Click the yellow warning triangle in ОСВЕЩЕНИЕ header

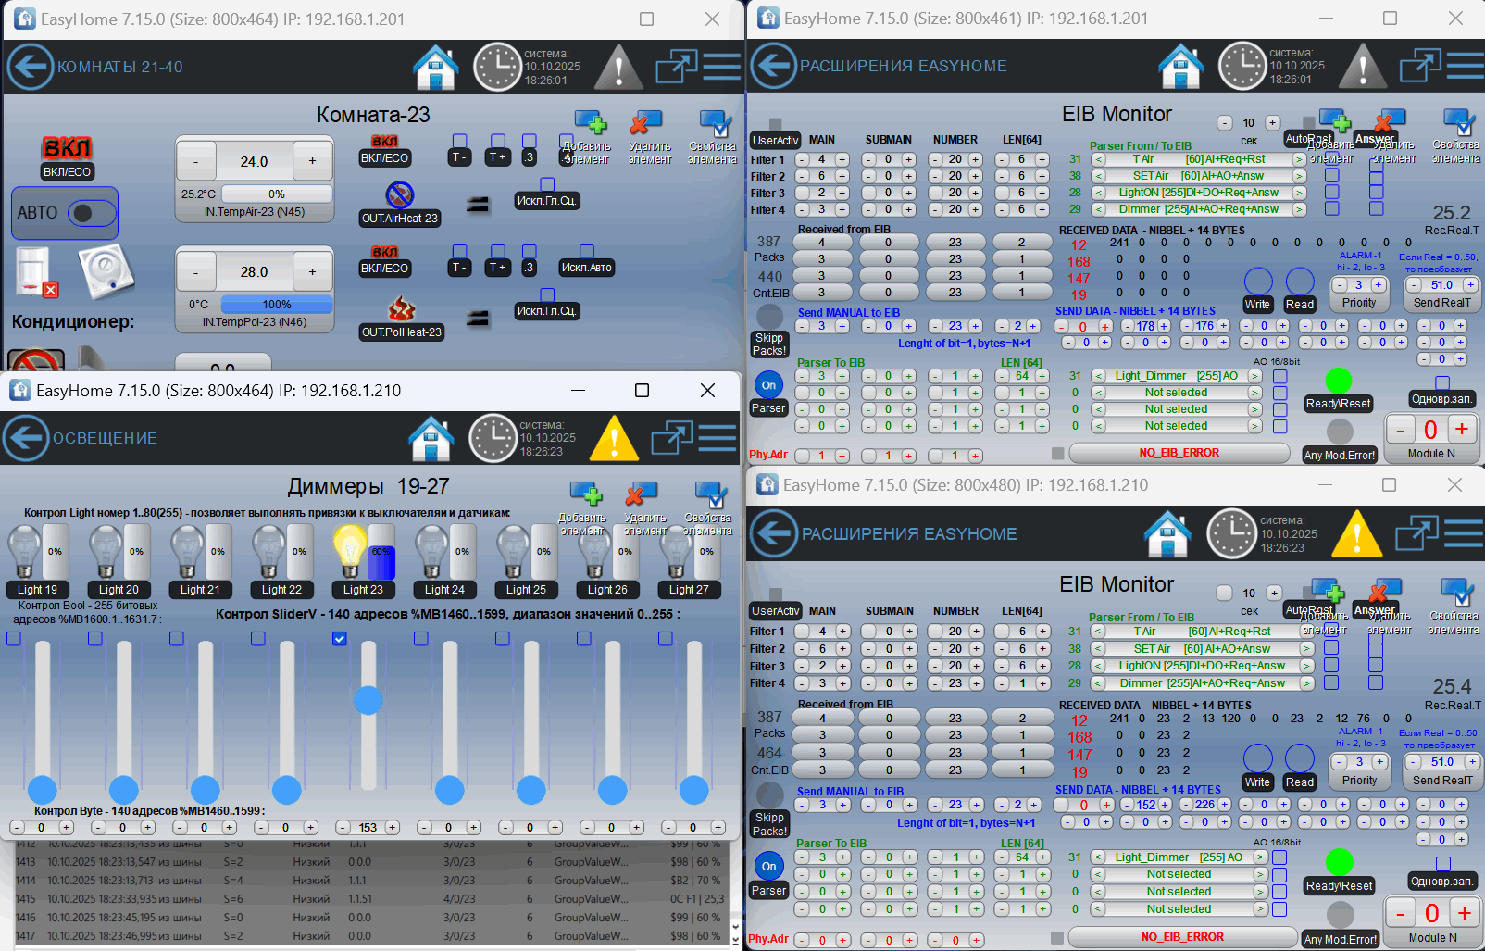tap(614, 438)
